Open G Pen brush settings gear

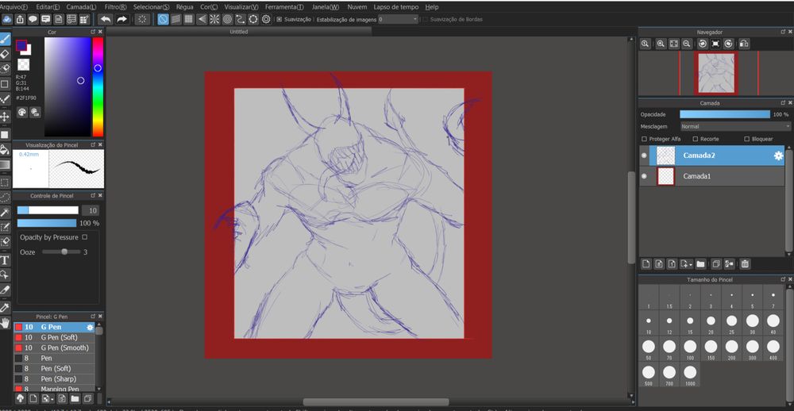tap(91, 328)
